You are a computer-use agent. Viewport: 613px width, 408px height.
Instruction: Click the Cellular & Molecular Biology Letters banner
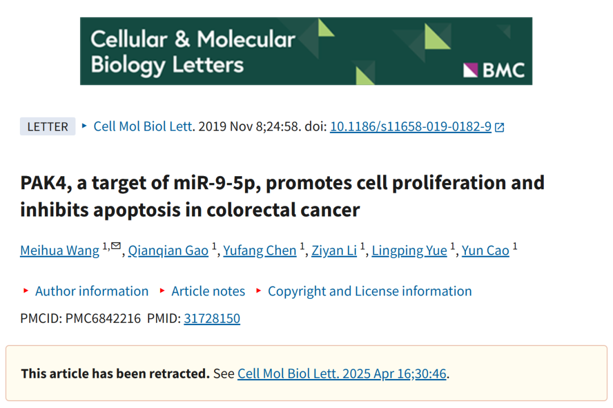(306, 51)
